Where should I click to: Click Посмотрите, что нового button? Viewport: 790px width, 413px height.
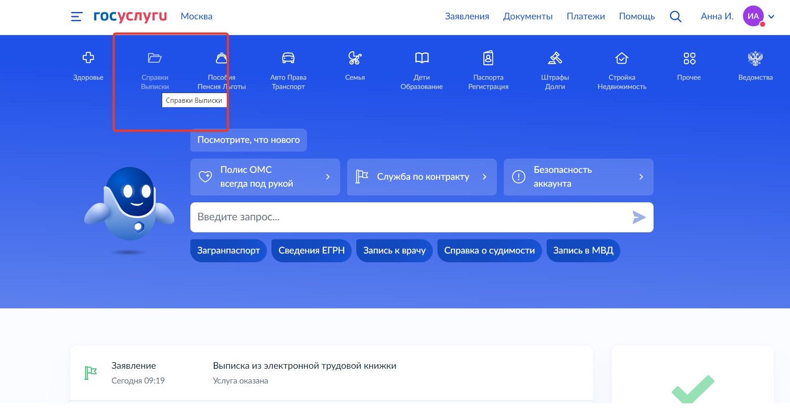(x=248, y=140)
